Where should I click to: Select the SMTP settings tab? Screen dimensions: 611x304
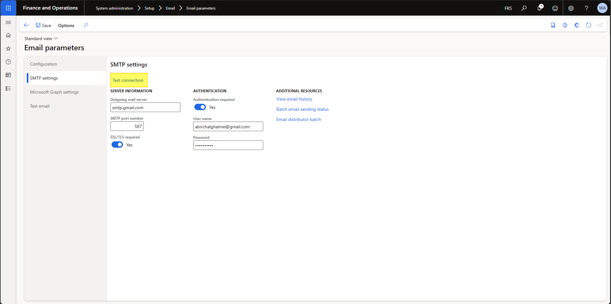point(66,78)
